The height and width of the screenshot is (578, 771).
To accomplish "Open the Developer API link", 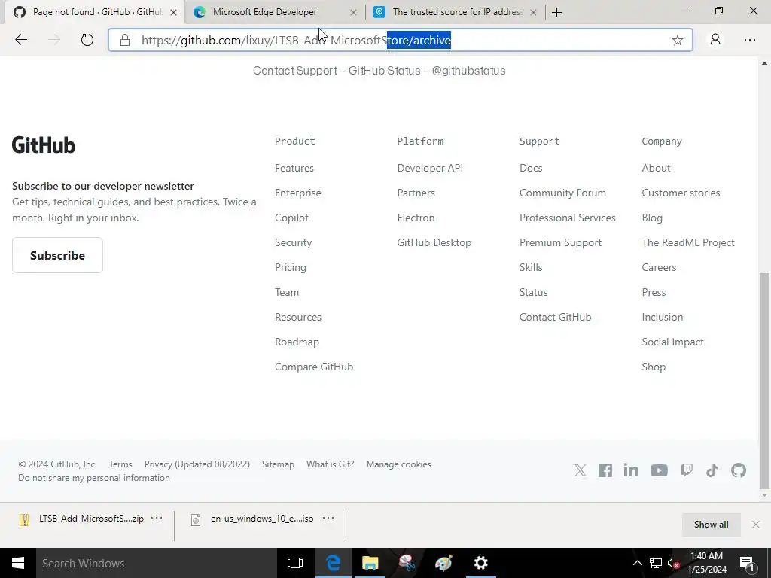I will [x=430, y=168].
